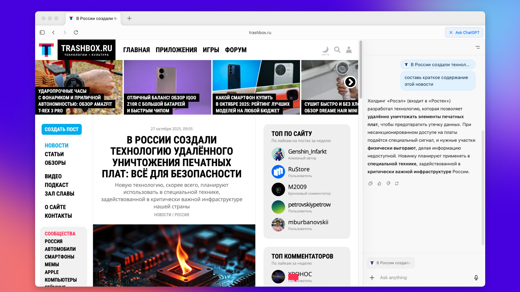Click the TRASHBOX.RU wordmark logo
The width and height of the screenshot is (520, 292).
[x=86, y=50]
